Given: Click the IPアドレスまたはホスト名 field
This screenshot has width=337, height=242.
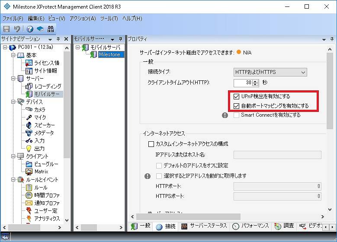Looking at the screenshot, I should click(x=277, y=155).
